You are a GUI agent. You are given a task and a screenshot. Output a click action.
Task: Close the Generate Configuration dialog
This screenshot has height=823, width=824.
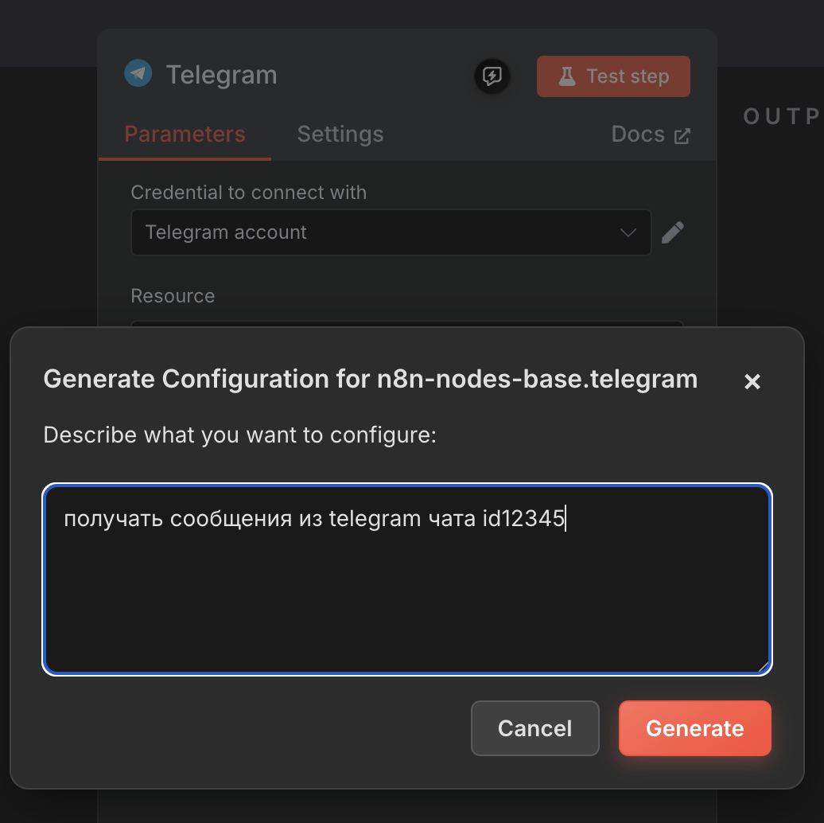click(752, 382)
